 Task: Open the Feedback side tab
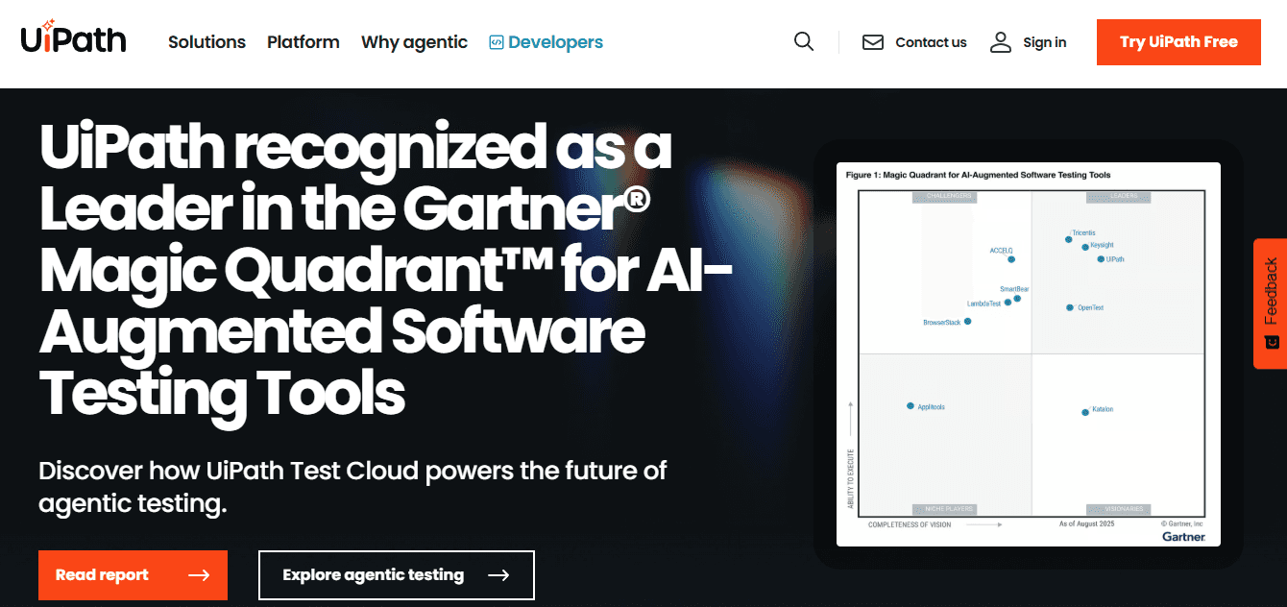[x=1270, y=303]
